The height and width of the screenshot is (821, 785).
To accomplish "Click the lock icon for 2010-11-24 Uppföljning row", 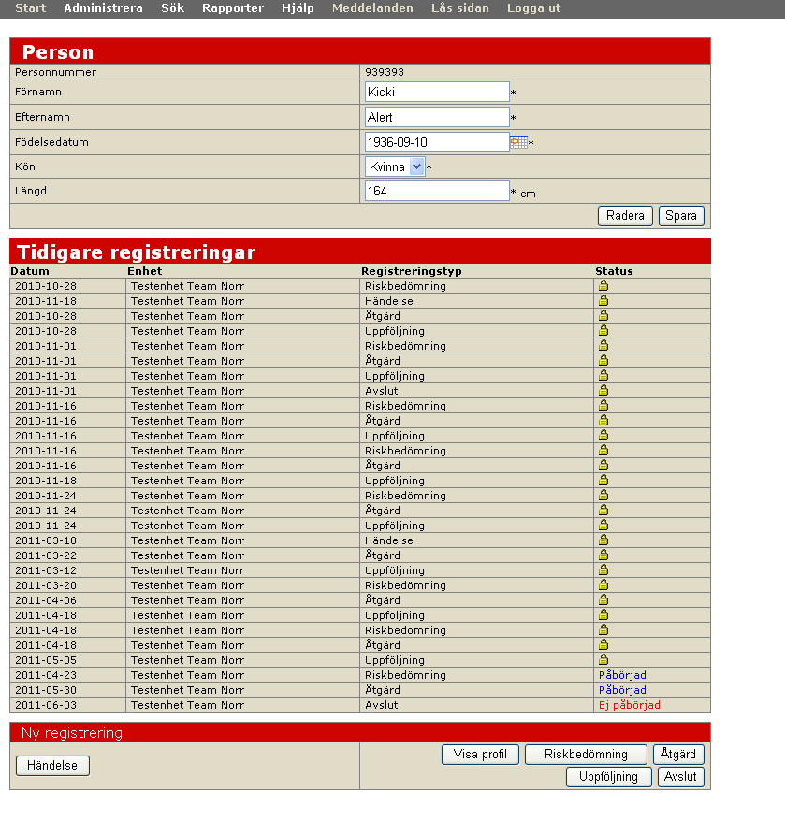I will pos(603,525).
